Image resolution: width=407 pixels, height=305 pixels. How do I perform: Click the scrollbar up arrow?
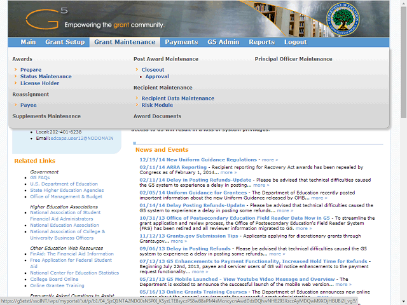(x=402, y=4)
